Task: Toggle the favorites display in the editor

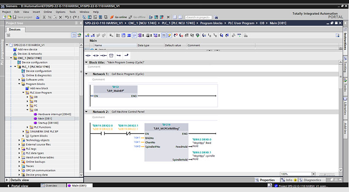Action: coord(169,35)
